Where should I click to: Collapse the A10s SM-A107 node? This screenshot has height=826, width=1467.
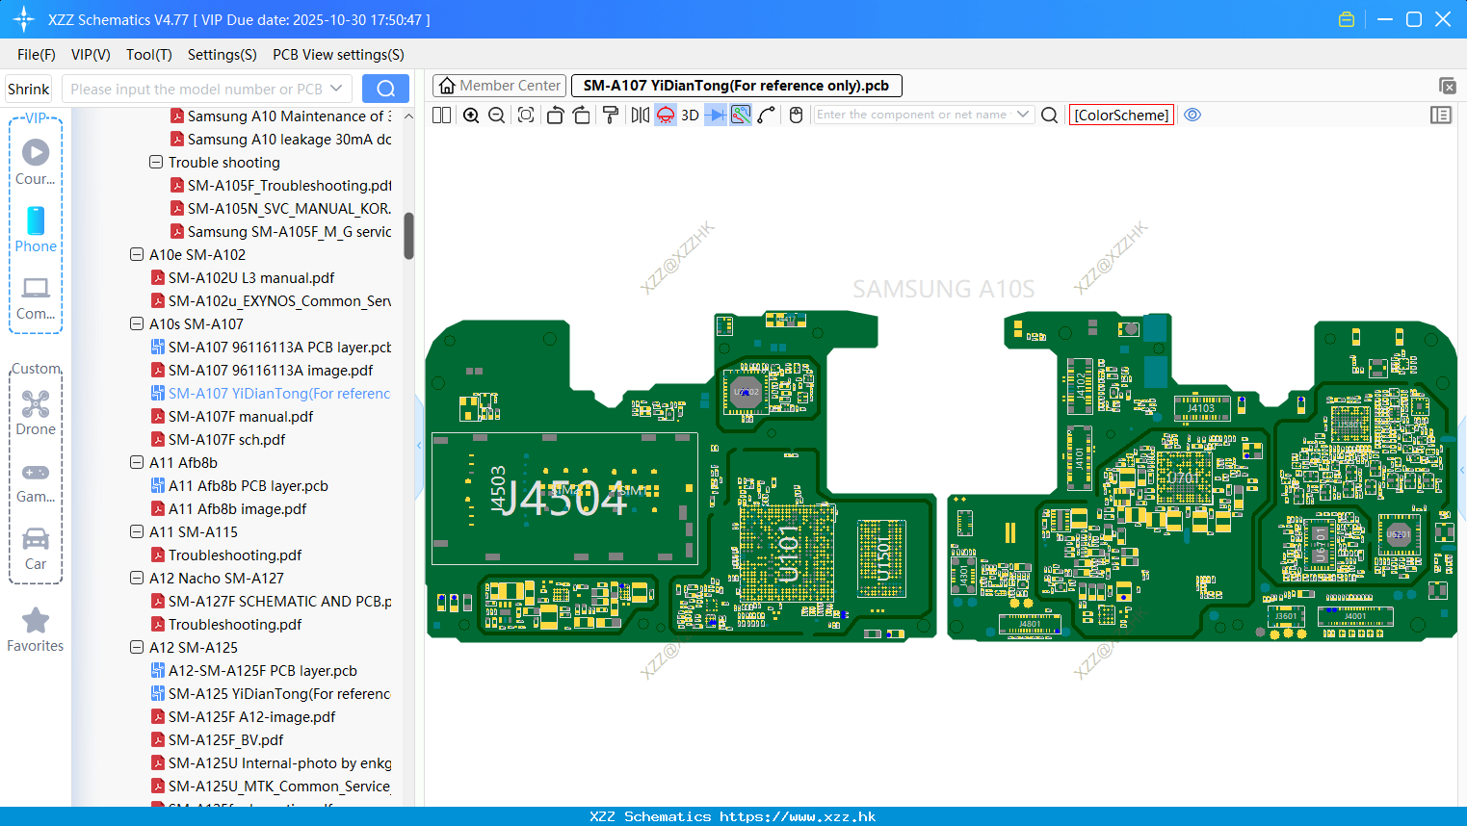click(137, 324)
